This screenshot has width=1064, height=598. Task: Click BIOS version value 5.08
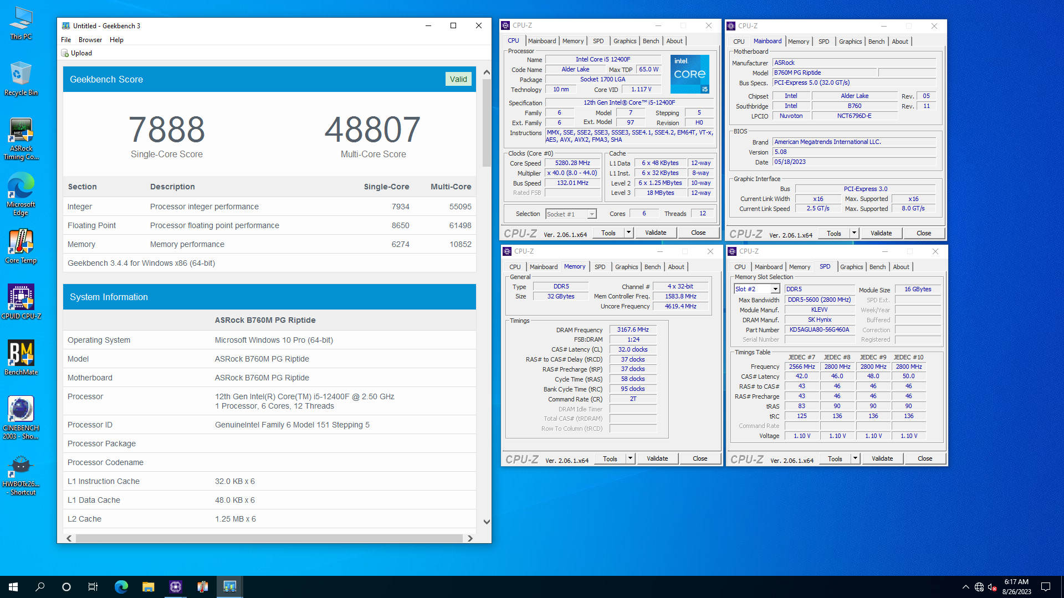pos(854,152)
